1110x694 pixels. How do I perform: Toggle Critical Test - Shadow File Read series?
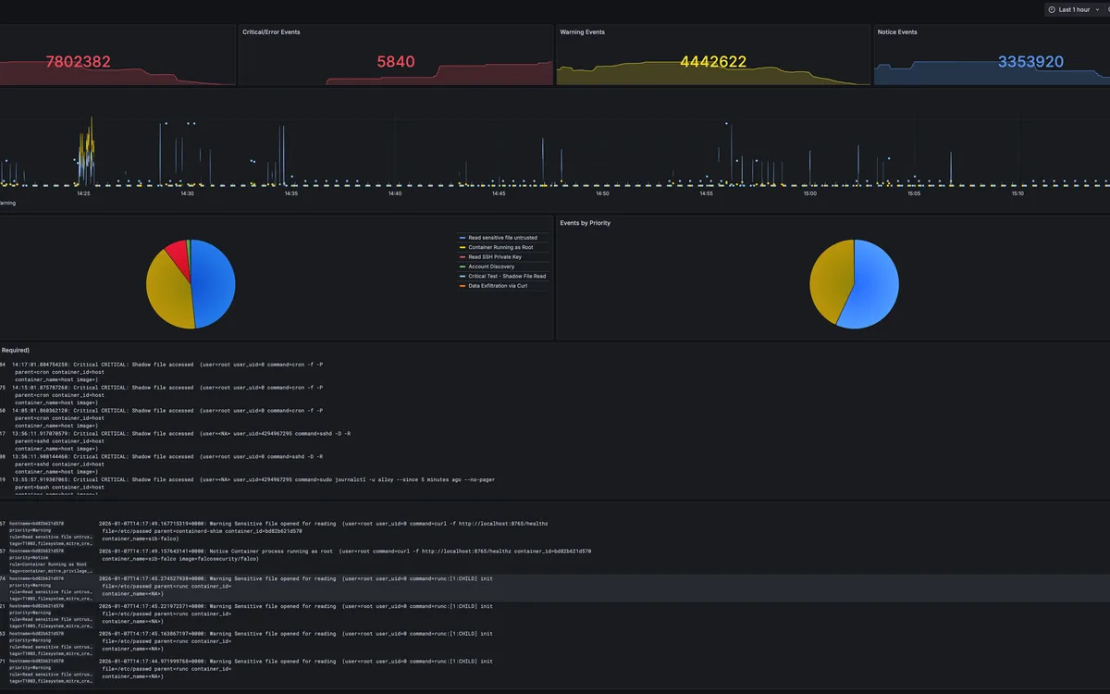tap(507, 276)
